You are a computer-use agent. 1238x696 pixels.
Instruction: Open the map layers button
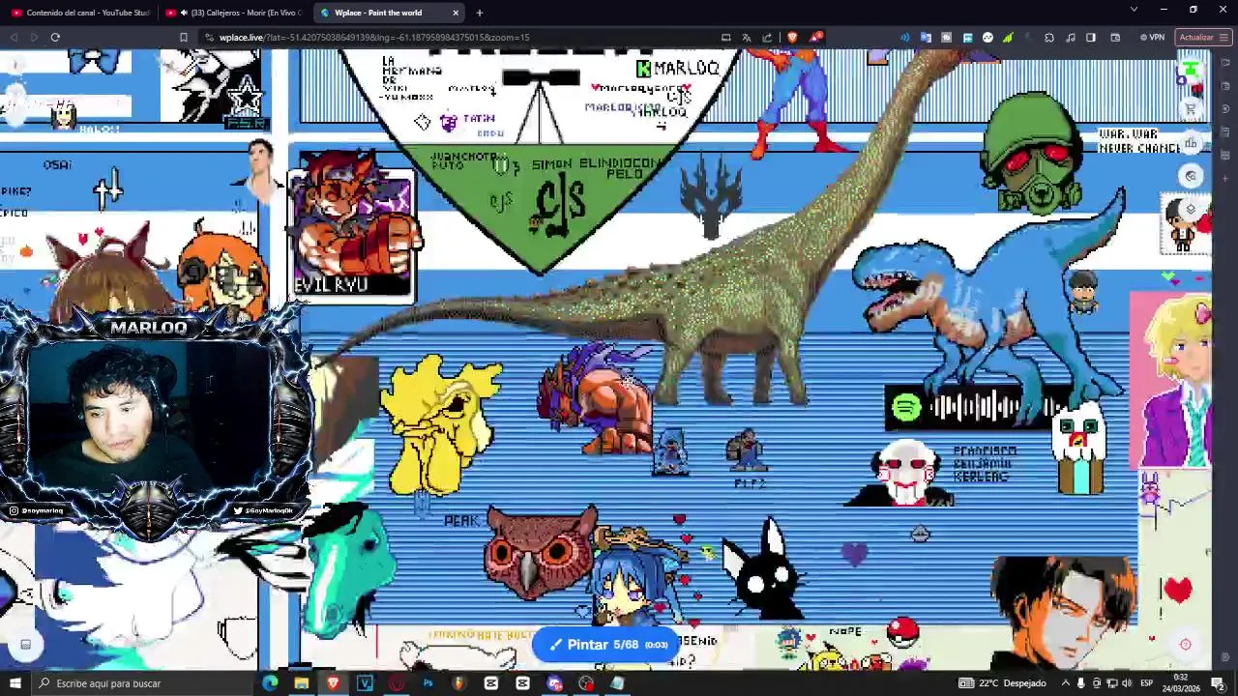coord(1192,209)
